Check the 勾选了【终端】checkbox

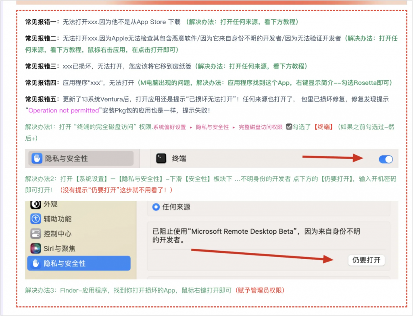289,127
